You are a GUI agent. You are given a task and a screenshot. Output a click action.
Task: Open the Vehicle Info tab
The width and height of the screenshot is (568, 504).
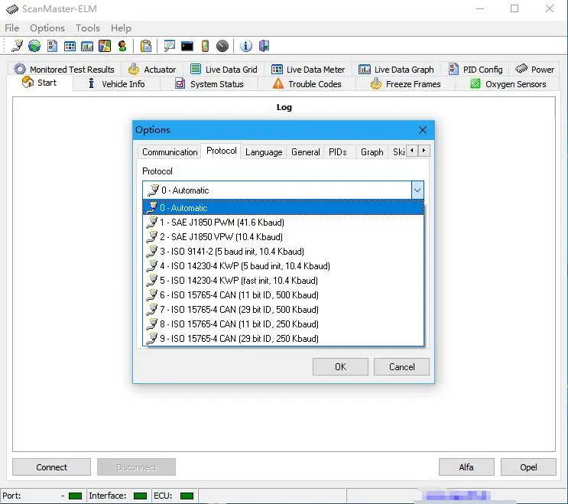[117, 83]
